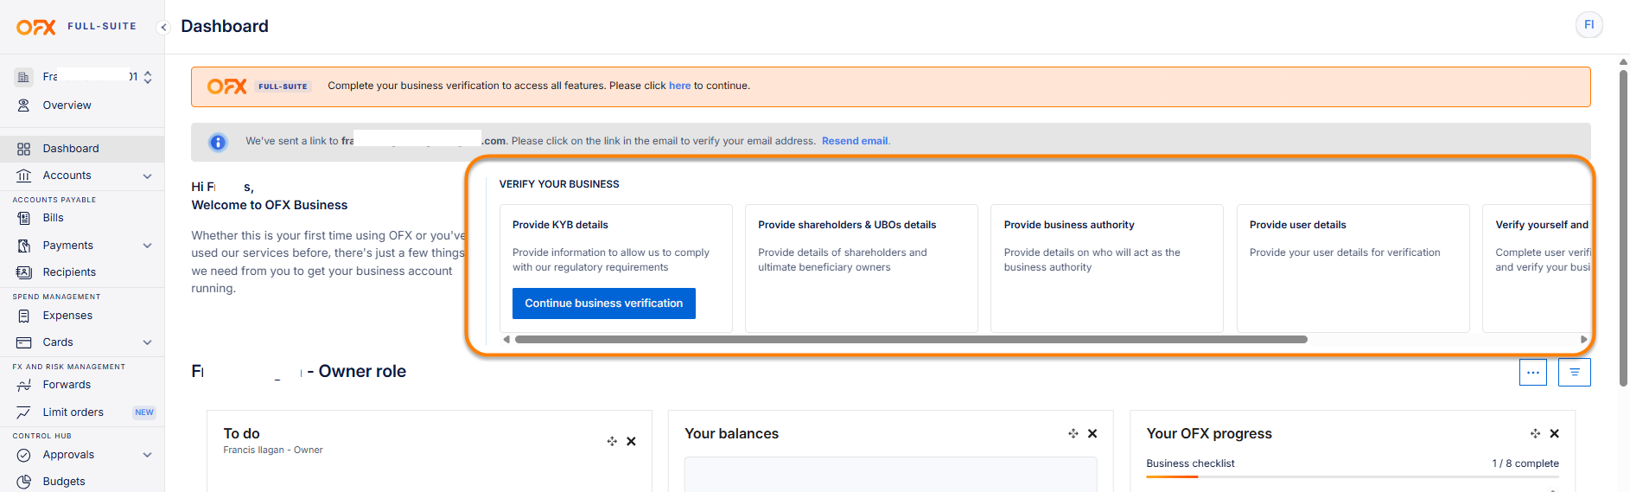Screen dimensions: 1630x492
Task: Click the NEW badge beside Limit orders
Action: point(144,412)
